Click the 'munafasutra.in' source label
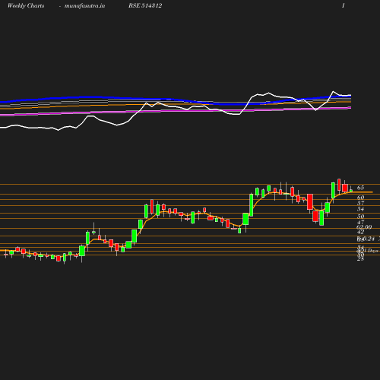Image resolution: width=380 pixels, height=380 pixels. pos(84,6)
